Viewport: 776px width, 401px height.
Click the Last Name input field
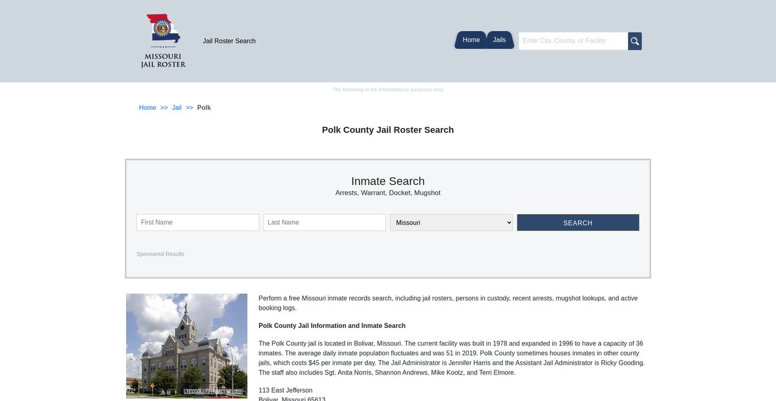[325, 222]
